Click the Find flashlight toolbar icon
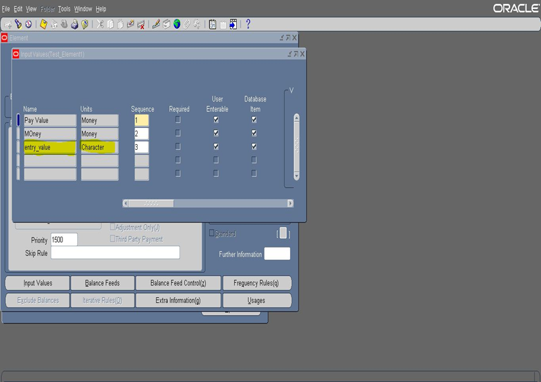 (18, 24)
